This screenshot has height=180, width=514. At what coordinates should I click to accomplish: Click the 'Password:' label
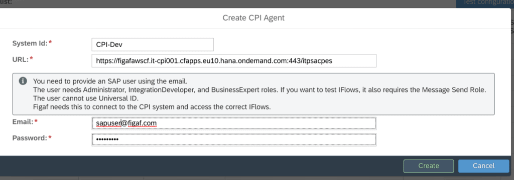(32, 138)
